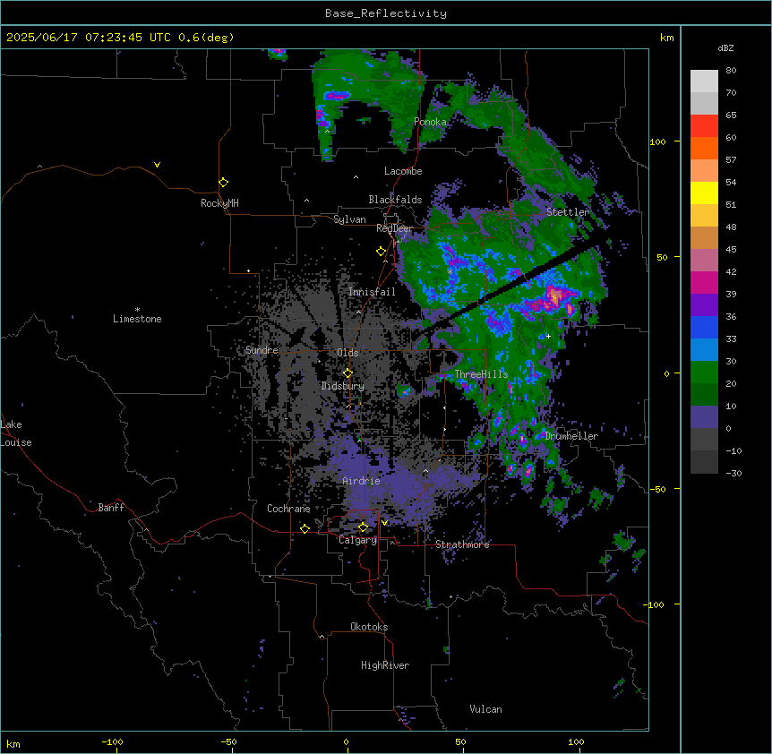Pick the red 60–65 dBZ legend swatch

coord(704,126)
